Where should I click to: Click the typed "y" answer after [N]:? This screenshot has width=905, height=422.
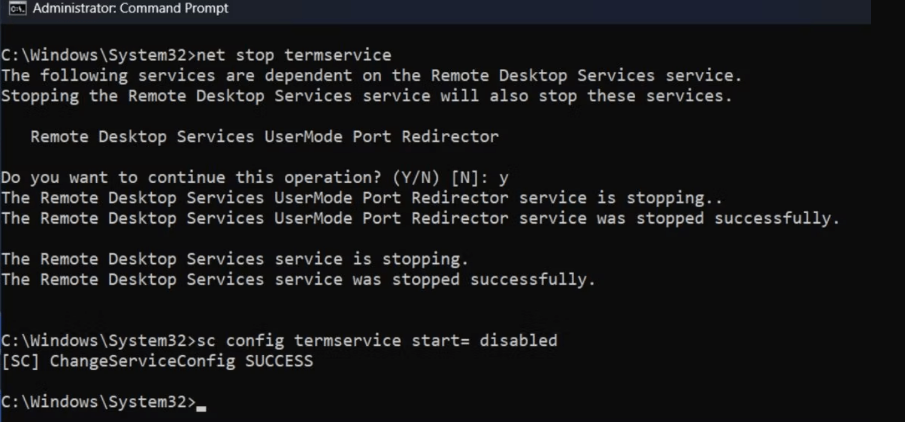tap(504, 178)
